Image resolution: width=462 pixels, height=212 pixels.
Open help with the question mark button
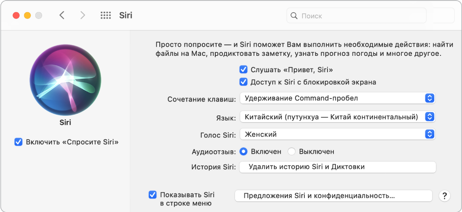click(444, 196)
